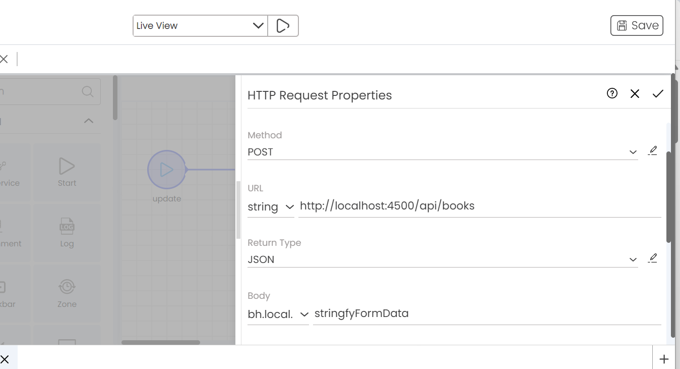Click the properties panel vertical scrollbar
The width and height of the screenshot is (680, 369).
coord(669,197)
